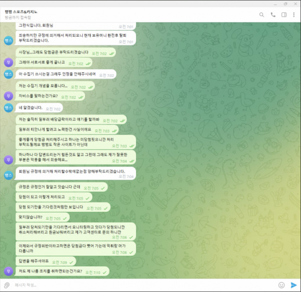Click blue avatar beside 회원님 규정에 의거해 message

[9, 175]
